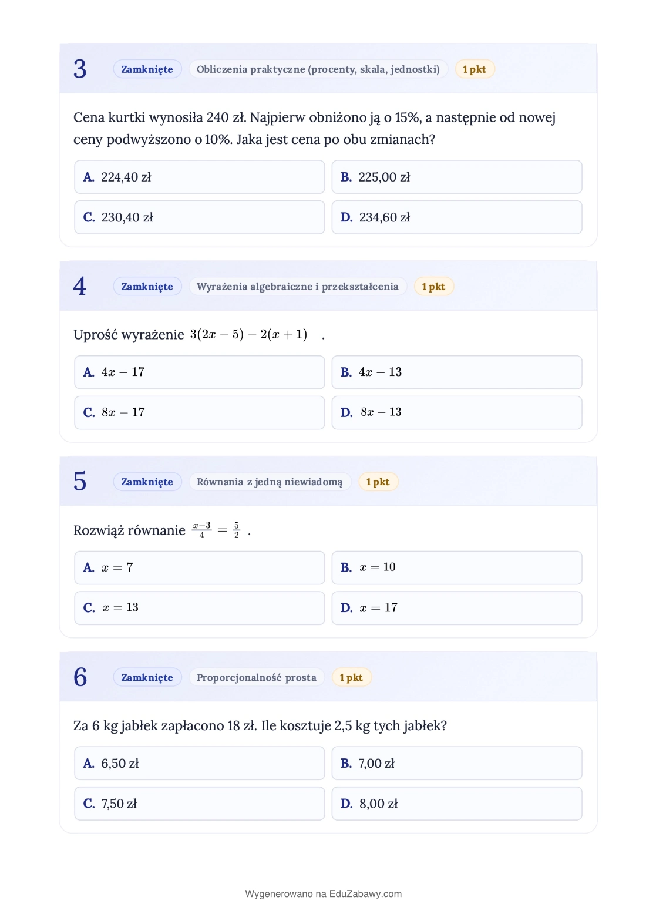The image size is (646, 914).
Task: Choose answer D 8x − 13
Action: (456, 412)
